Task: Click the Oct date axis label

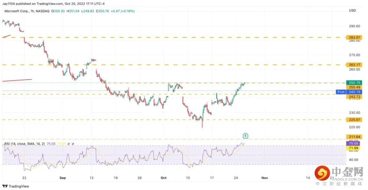Action: point(164,178)
